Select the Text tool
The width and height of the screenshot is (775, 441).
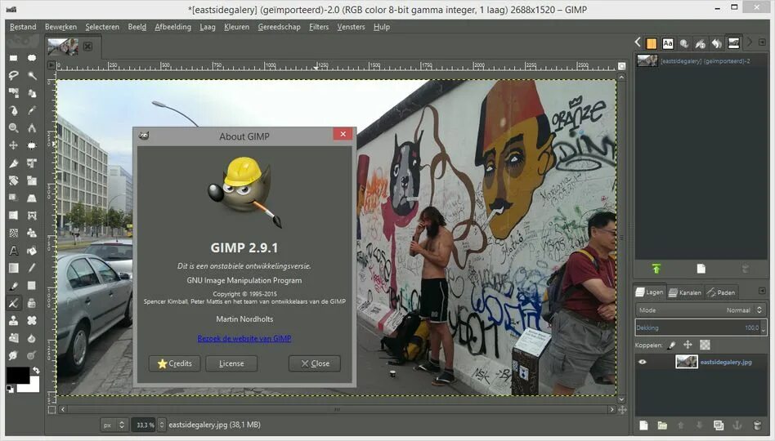click(x=13, y=251)
